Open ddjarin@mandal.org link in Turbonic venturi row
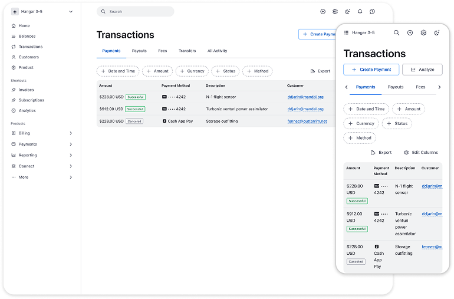Image resolution: width=454 pixels, height=299 pixels. [305, 109]
